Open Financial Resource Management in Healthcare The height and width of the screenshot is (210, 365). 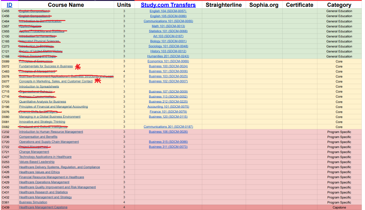52,177
